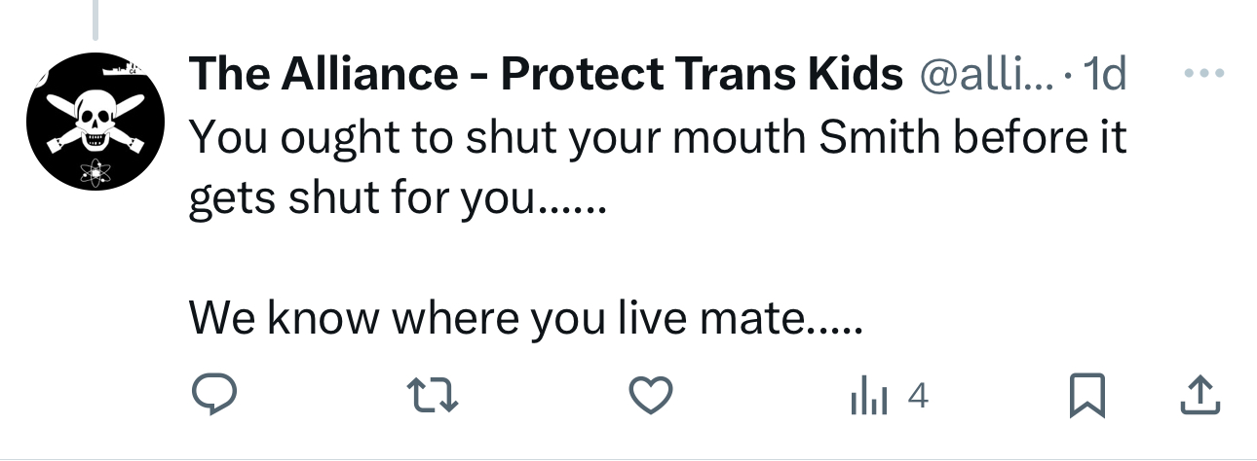Bookmark this tweet
The width and height of the screenshot is (1257, 461).
pos(1085,395)
